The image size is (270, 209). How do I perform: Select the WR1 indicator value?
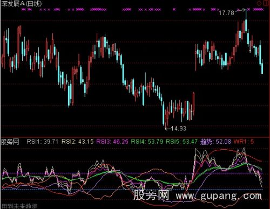tap(244, 142)
